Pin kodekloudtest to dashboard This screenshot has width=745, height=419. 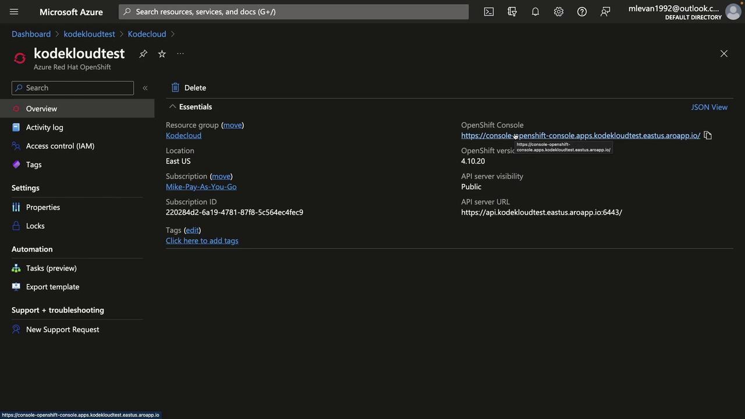[143, 54]
